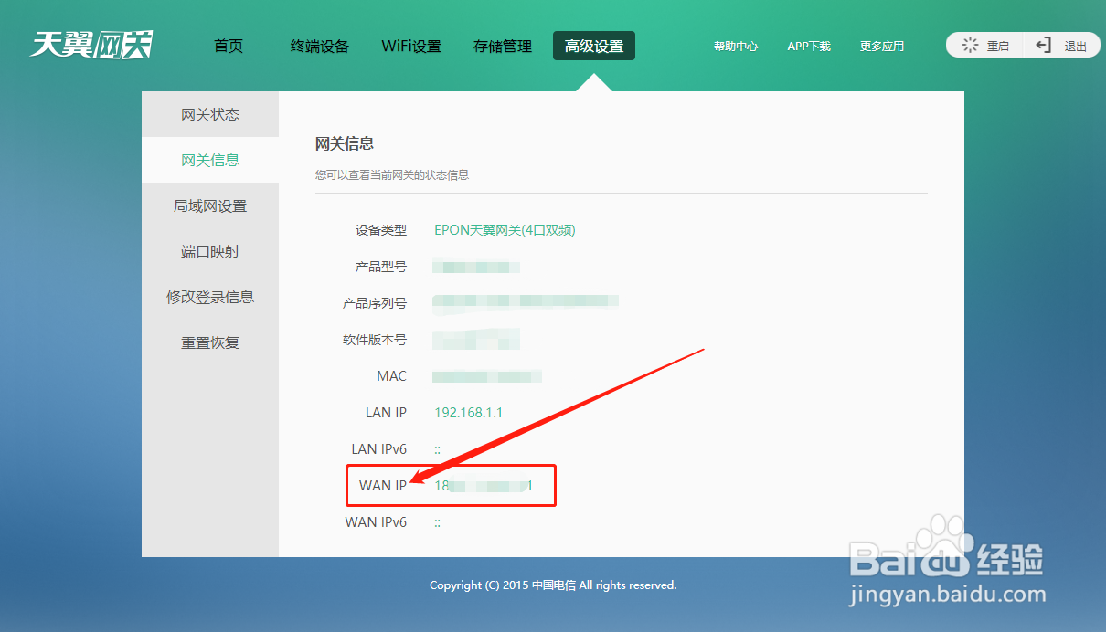Screen dimensions: 1106x632
Task: Click the 192.168.1.1 address value
Action: coord(468,413)
